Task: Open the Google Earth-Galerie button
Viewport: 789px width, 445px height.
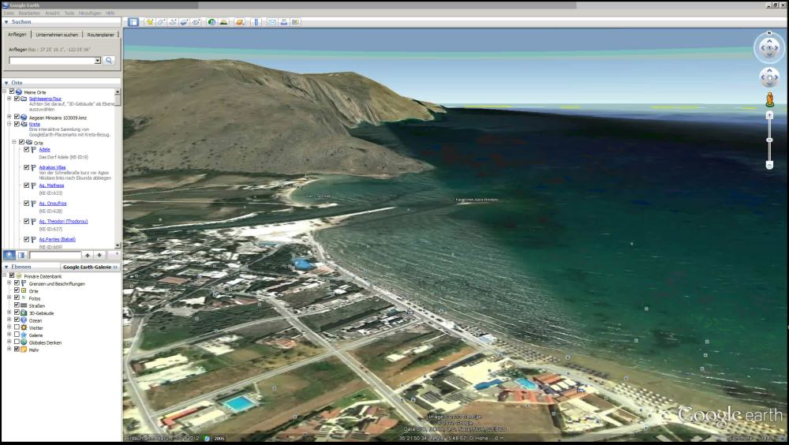Action: (89, 267)
